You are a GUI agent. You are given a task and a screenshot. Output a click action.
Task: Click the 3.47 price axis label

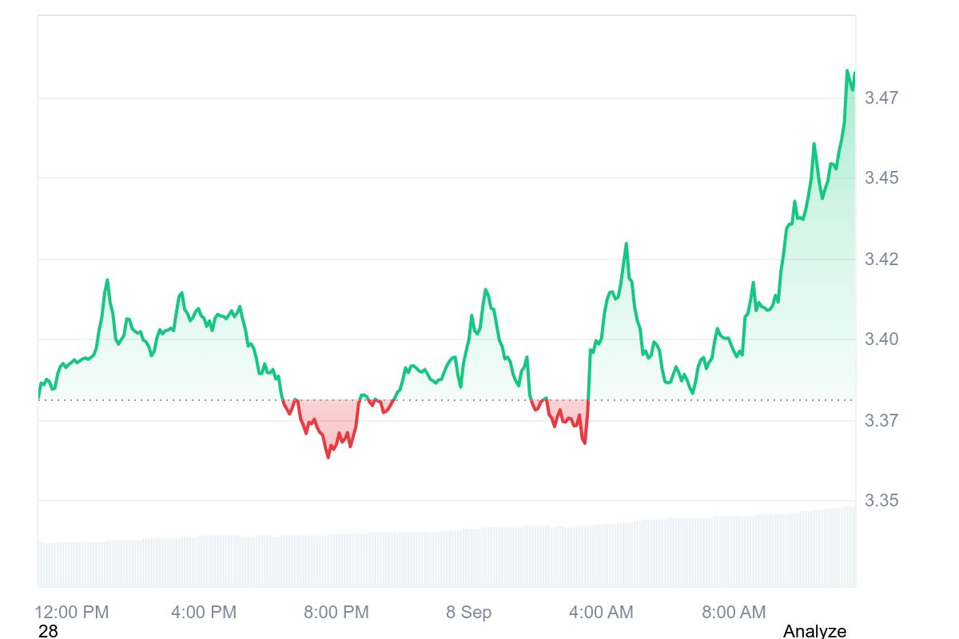click(881, 98)
